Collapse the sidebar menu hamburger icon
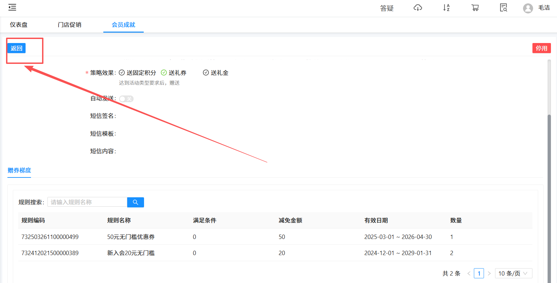The width and height of the screenshot is (557, 283). (x=12, y=7)
